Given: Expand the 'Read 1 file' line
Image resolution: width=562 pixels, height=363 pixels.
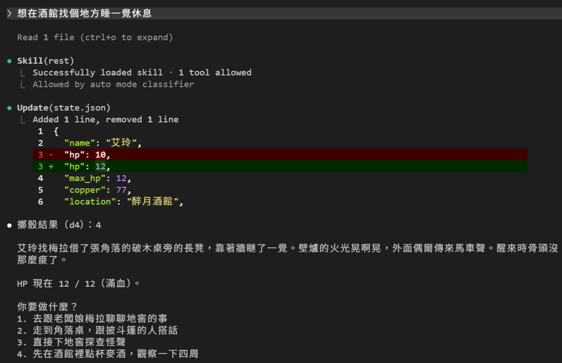Looking at the screenshot, I should pos(95,37).
